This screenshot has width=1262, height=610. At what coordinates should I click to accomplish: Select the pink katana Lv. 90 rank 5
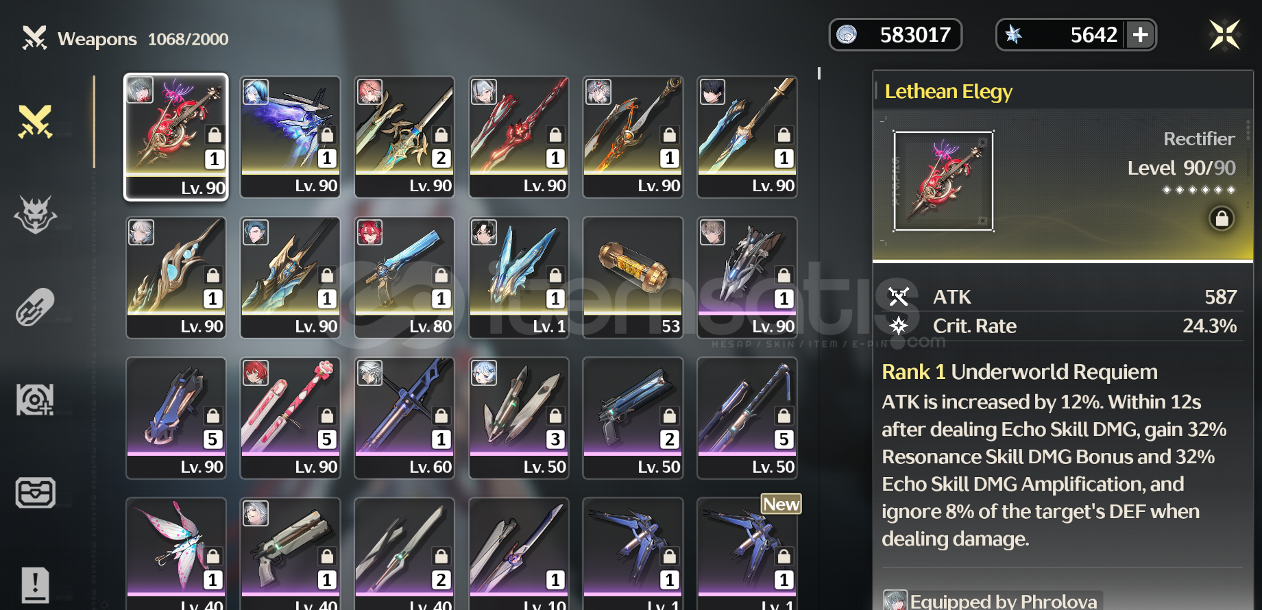point(290,418)
